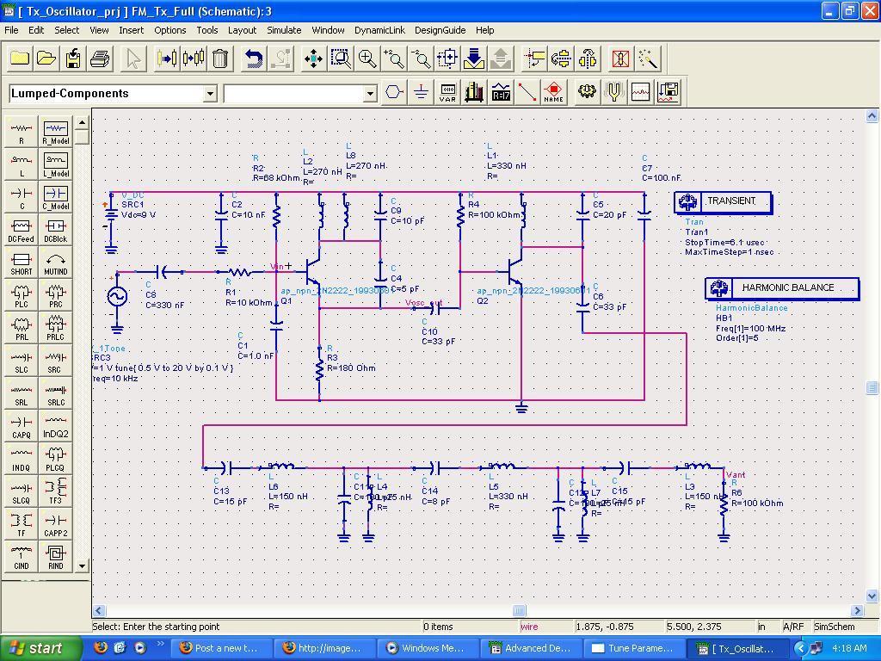Viewport: 881px width, 661px height.
Task: Print the schematic using the printer icon
Action: (100, 59)
